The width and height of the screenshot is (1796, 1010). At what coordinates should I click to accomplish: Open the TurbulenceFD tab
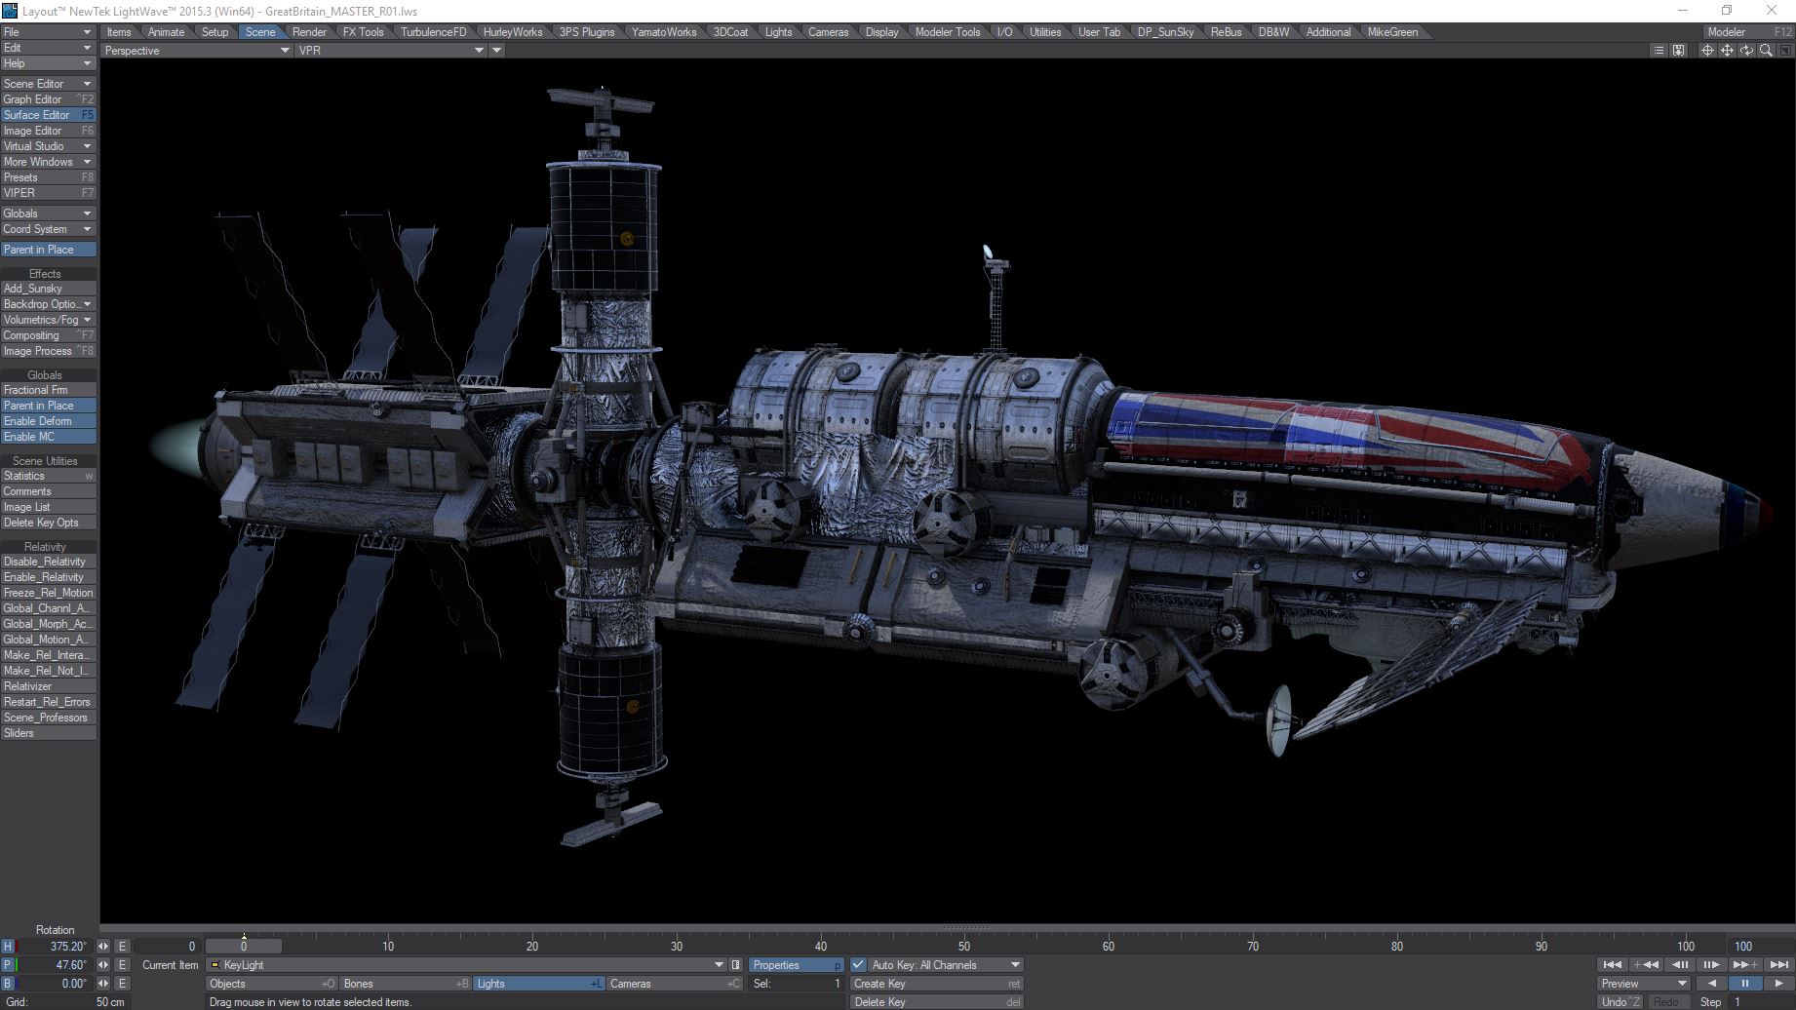point(433,32)
